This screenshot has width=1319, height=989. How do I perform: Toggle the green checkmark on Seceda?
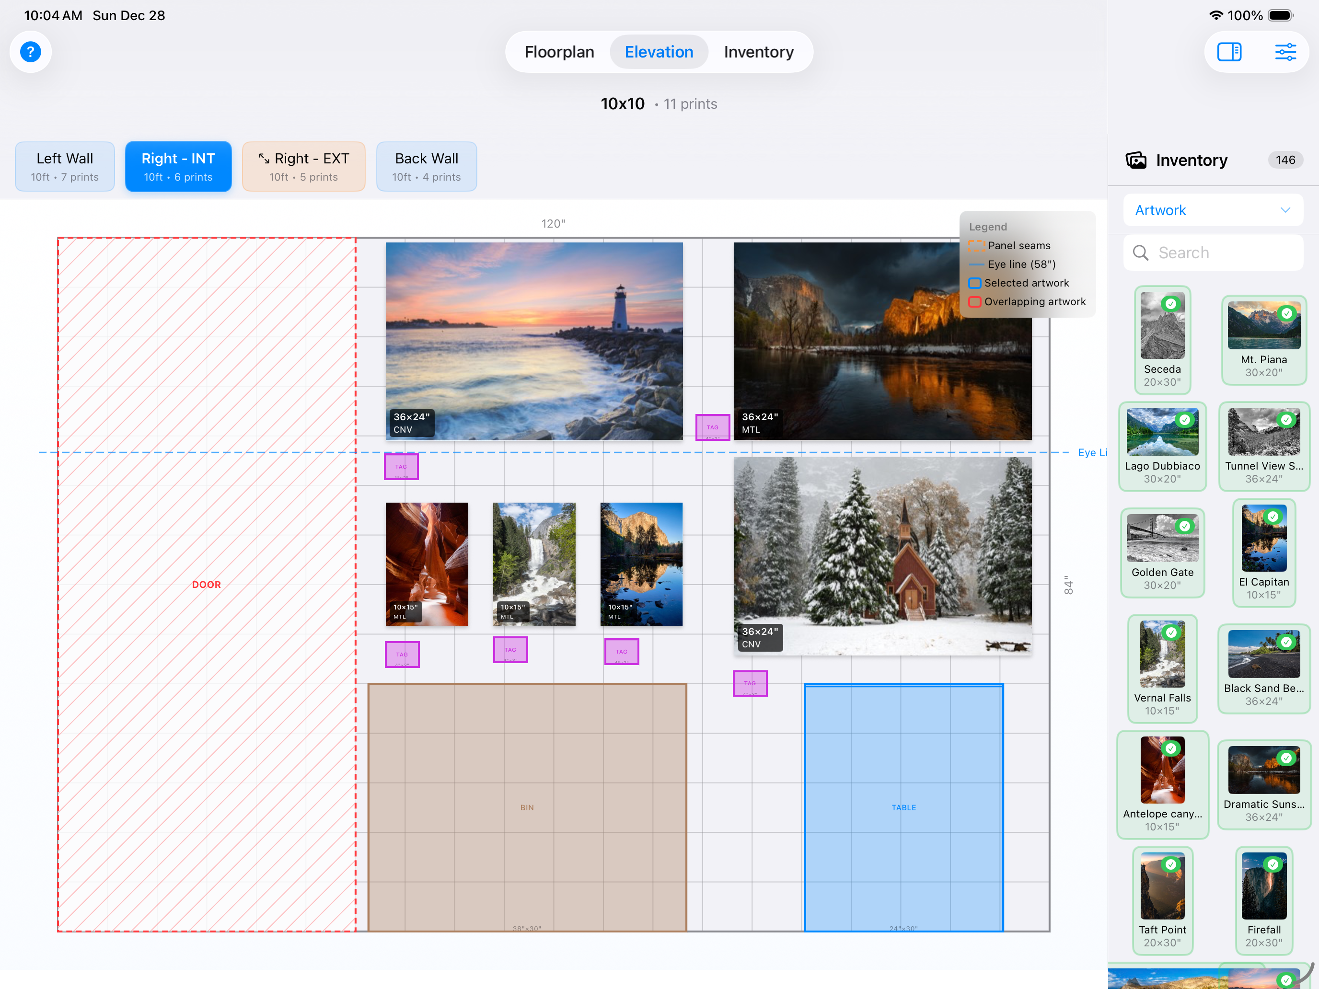(x=1170, y=304)
